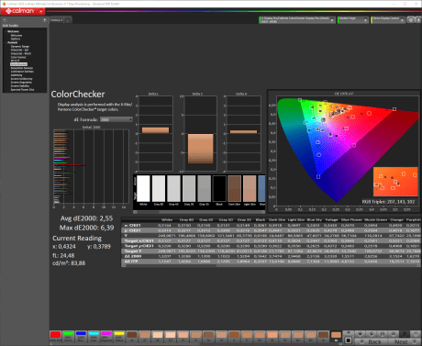Select Screen Angularity in workflow tree
422x346 pixels.
21,83
